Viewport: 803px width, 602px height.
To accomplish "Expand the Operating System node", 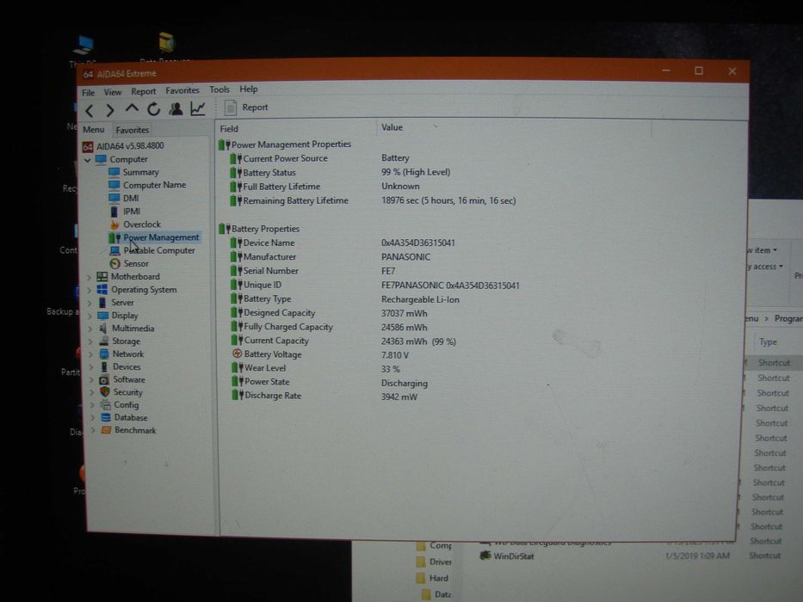I will click(90, 291).
